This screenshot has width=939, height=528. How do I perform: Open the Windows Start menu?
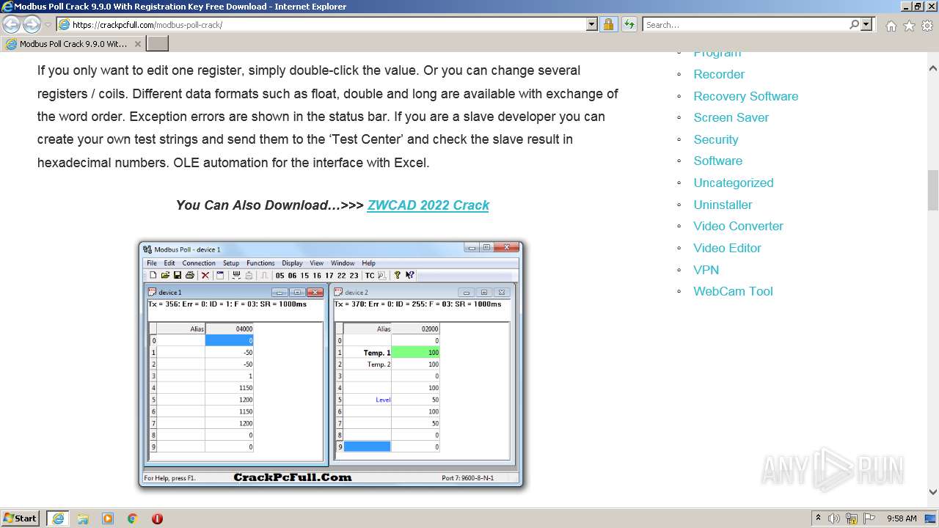[x=20, y=518]
